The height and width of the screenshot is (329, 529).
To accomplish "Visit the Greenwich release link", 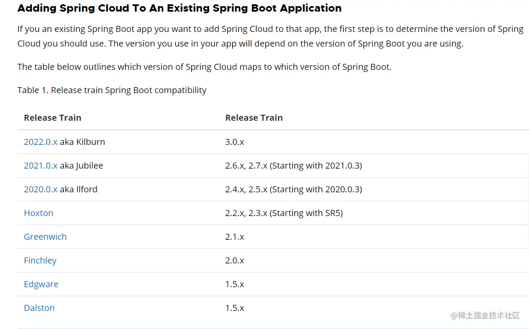I will (x=45, y=237).
